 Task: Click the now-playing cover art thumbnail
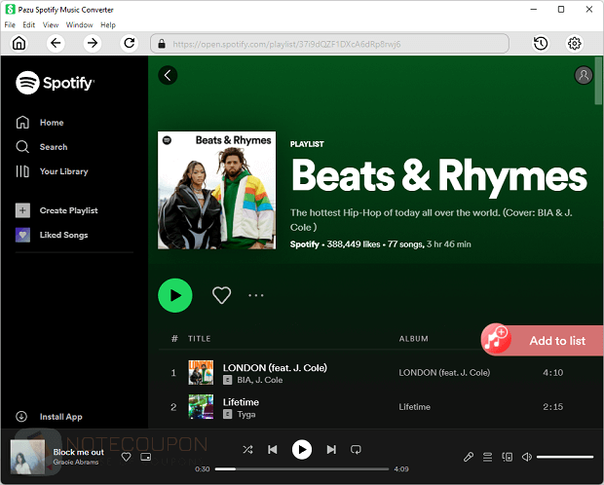click(27, 457)
